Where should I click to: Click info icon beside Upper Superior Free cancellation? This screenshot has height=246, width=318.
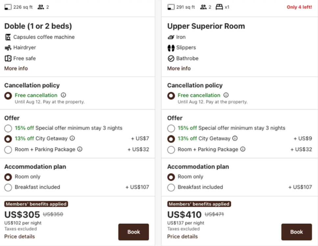(x=226, y=95)
